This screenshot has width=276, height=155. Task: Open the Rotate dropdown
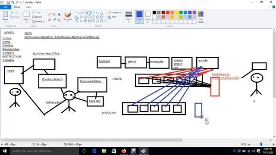click(x=38, y=21)
